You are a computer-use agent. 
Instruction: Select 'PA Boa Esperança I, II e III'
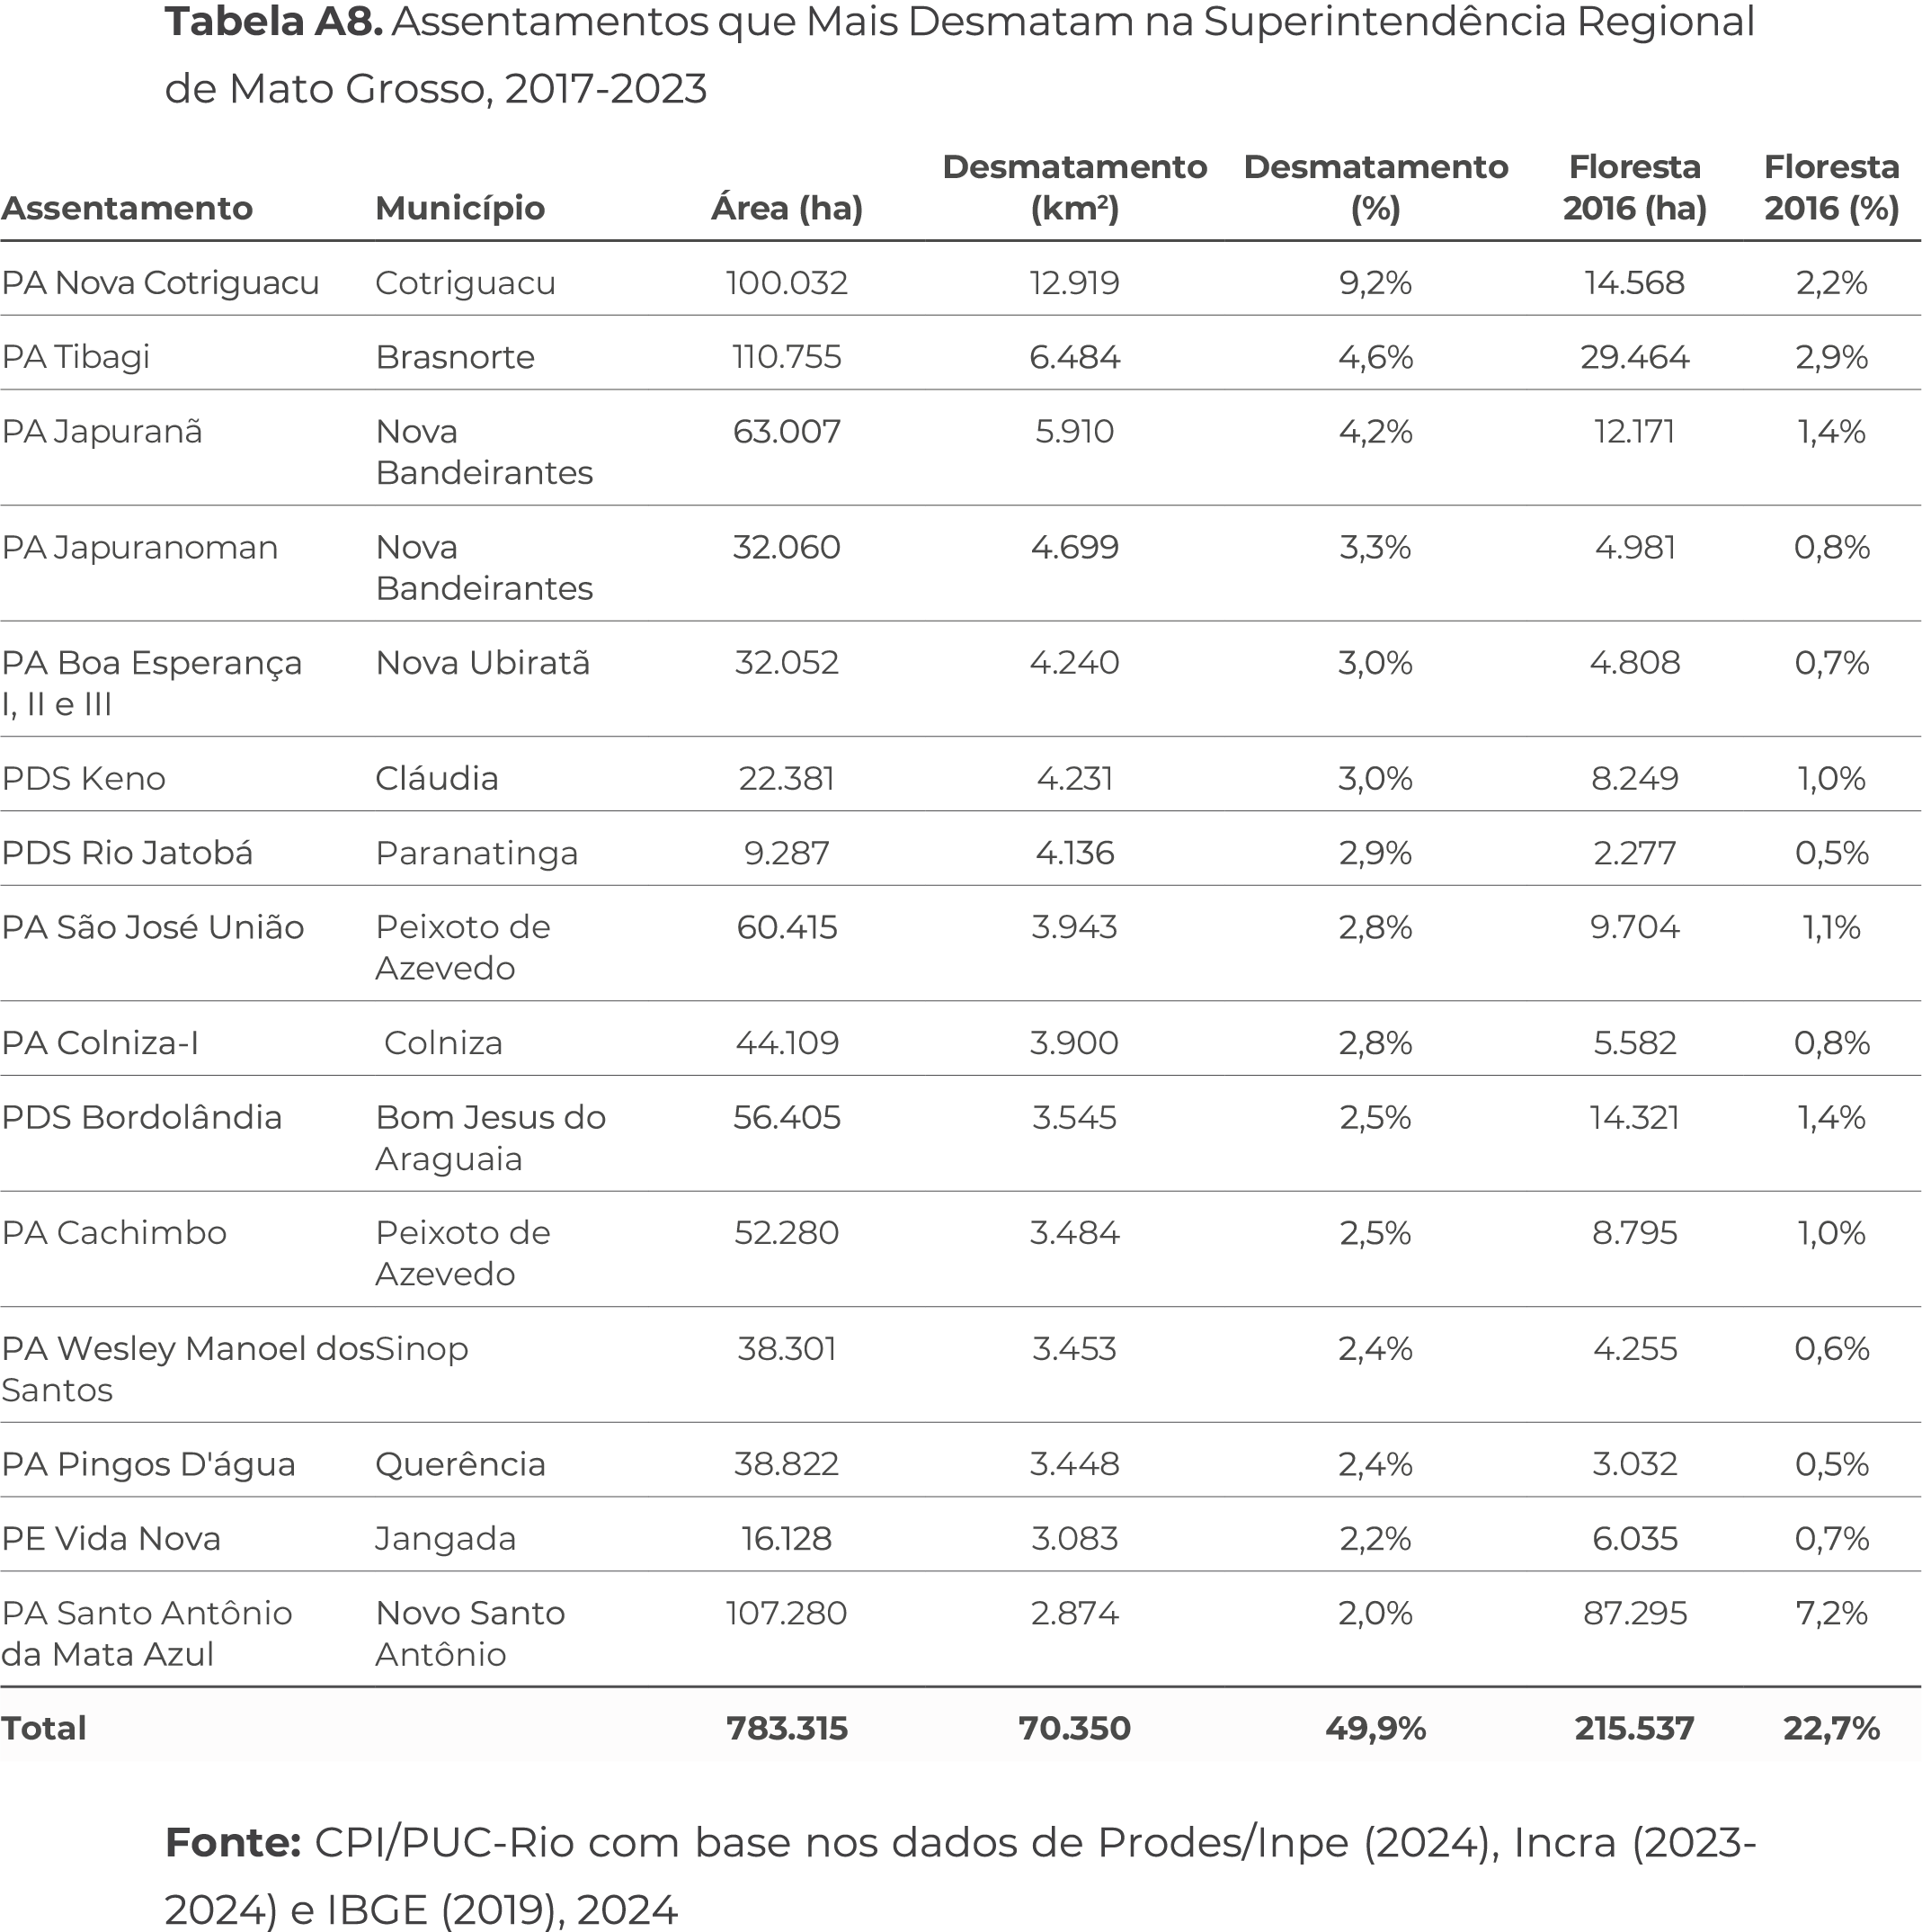pos(151,684)
